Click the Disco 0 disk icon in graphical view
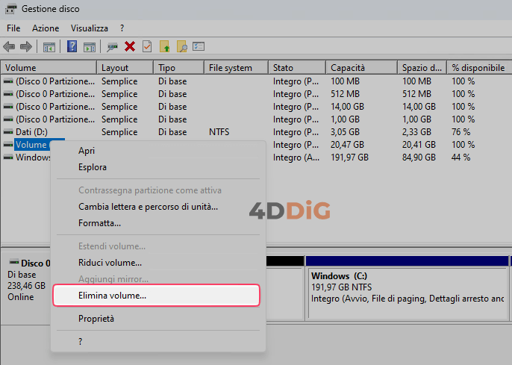This screenshot has height=365, width=512. click(14, 262)
